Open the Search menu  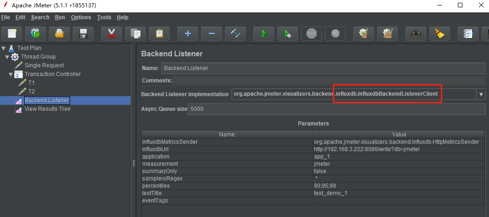[x=40, y=17]
